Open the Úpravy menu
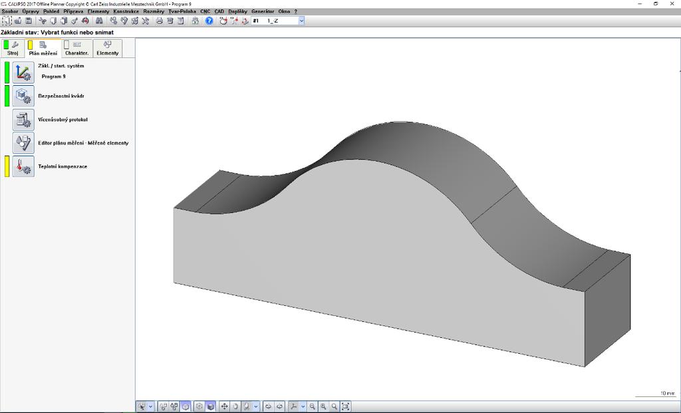Image resolution: width=681 pixels, height=413 pixels. point(31,11)
